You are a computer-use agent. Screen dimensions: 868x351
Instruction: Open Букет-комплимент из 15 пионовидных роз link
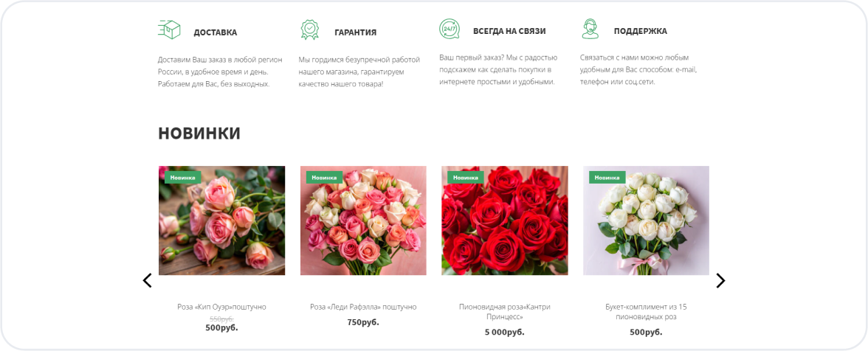pos(646,312)
